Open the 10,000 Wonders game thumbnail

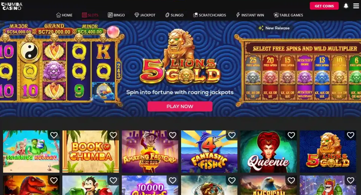(150, 185)
